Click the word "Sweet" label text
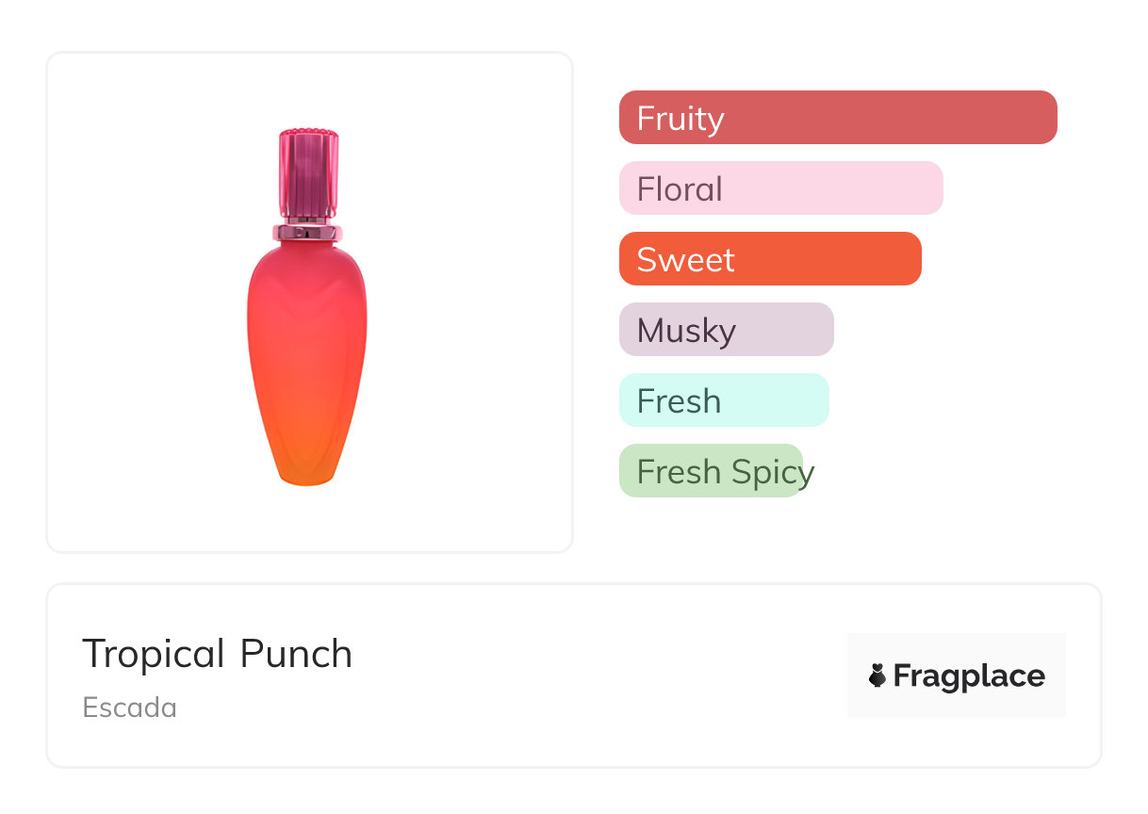Viewport: 1148px width, 814px height. (x=685, y=260)
